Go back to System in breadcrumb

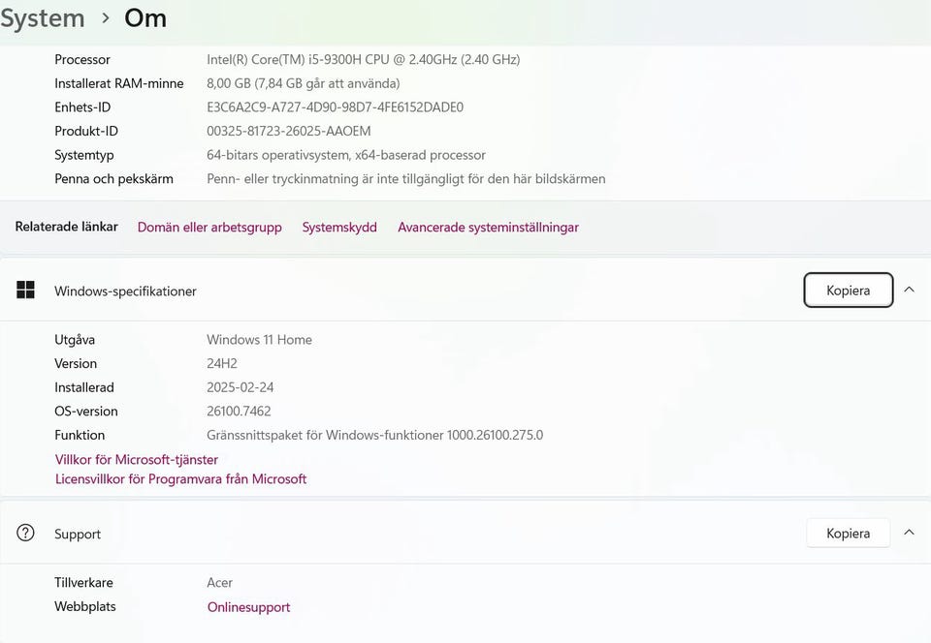pyautogui.click(x=42, y=18)
